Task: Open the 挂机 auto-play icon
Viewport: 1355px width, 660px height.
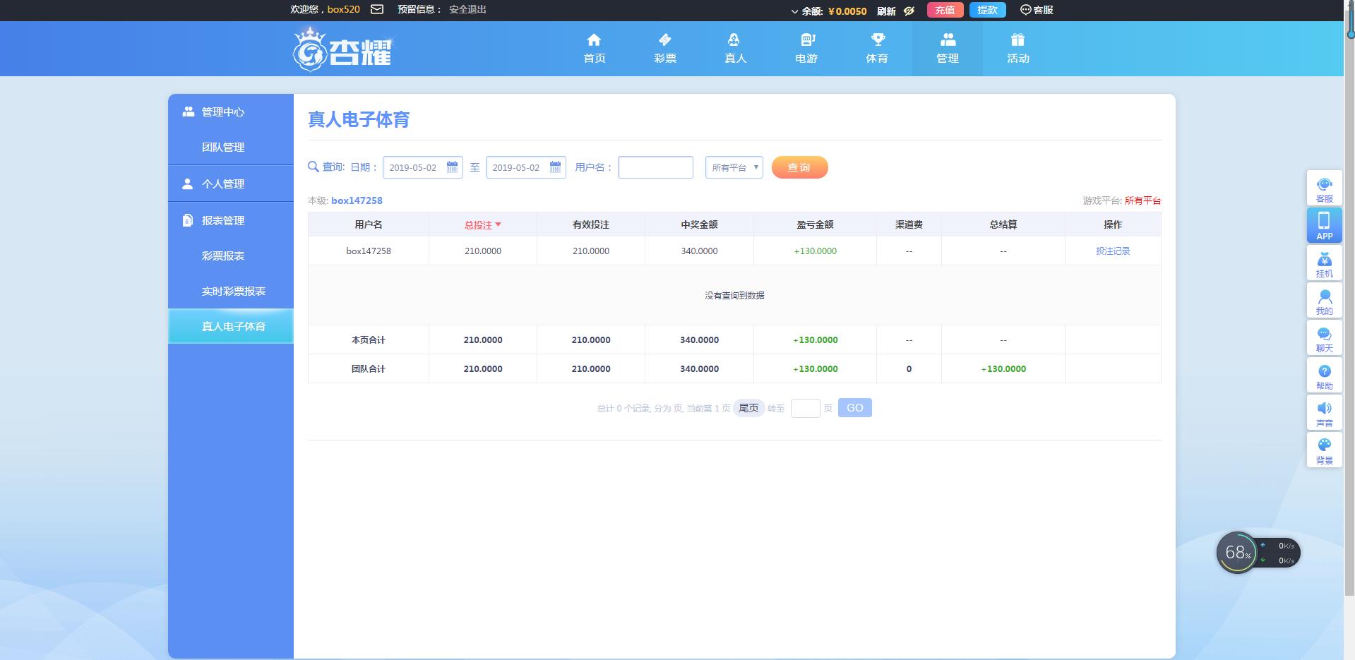Action: tap(1325, 263)
